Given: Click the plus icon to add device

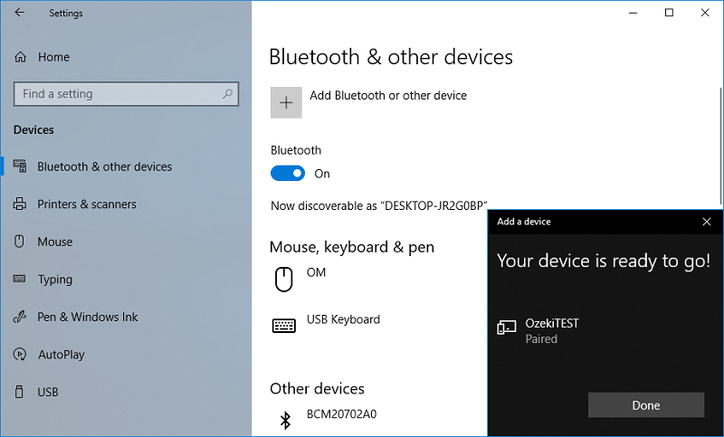Looking at the screenshot, I should 286,102.
